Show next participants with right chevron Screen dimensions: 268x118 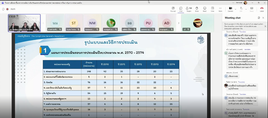click(179, 23)
